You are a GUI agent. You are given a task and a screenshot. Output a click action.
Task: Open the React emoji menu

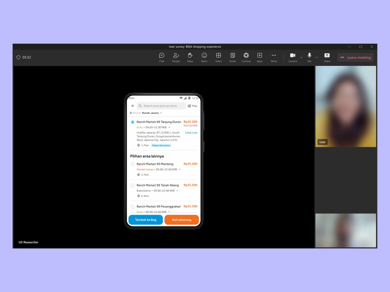(x=204, y=57)
